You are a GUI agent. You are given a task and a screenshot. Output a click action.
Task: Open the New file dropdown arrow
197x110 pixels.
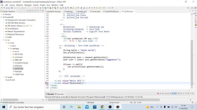click(4, 8)
